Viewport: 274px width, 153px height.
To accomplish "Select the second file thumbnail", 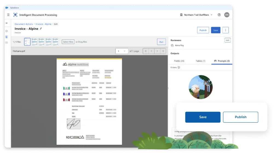I will (x=34, y=42).
